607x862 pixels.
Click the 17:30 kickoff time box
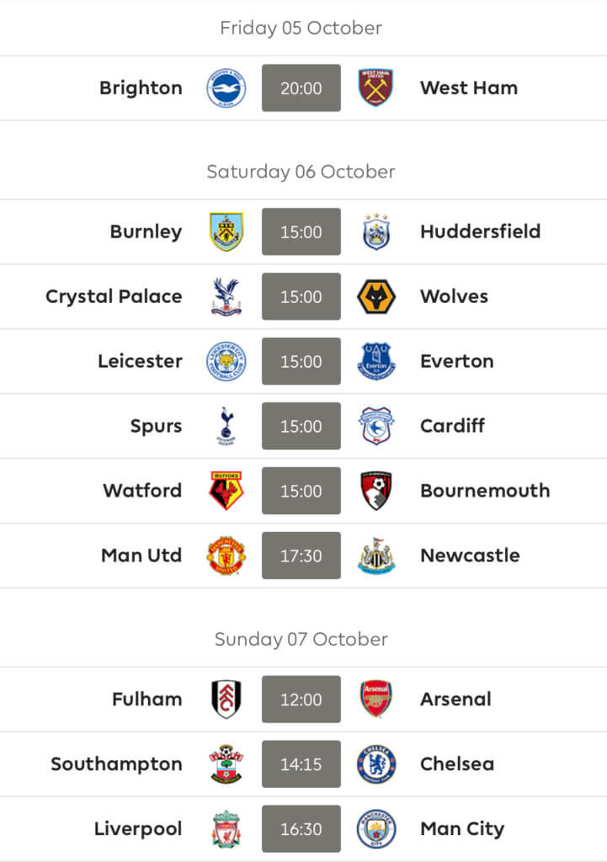pyautogui.click(x=301, y=556)
